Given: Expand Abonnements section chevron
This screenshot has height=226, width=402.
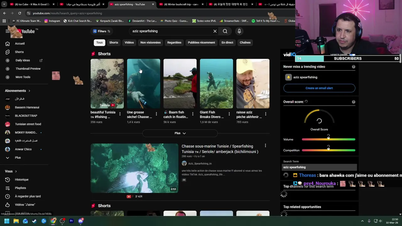Looking at the screenshot, I should pyautogui.click(x=30, y=91).
